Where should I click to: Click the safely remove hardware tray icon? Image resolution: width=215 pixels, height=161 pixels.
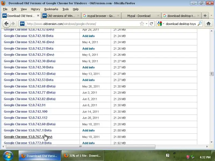(x=193, y=157)
